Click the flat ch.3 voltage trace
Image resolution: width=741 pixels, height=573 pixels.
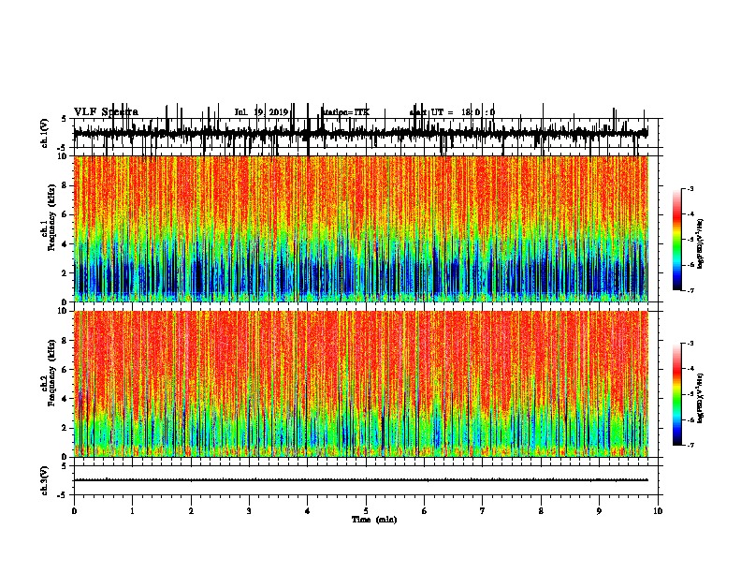[x=361, y=480]
